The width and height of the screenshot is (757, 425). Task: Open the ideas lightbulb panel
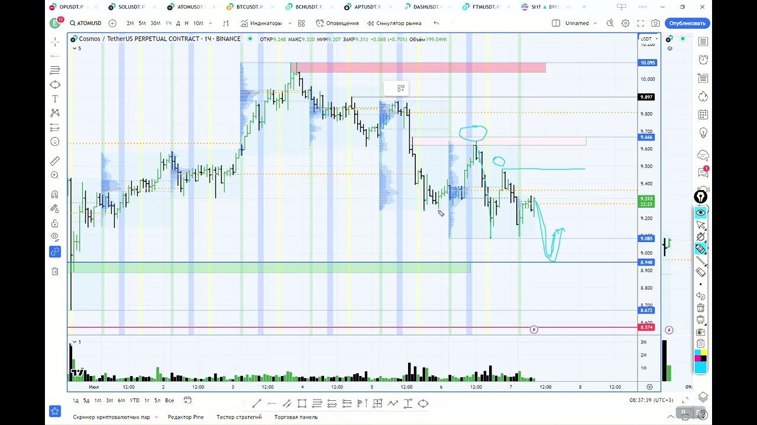point(703,133)
